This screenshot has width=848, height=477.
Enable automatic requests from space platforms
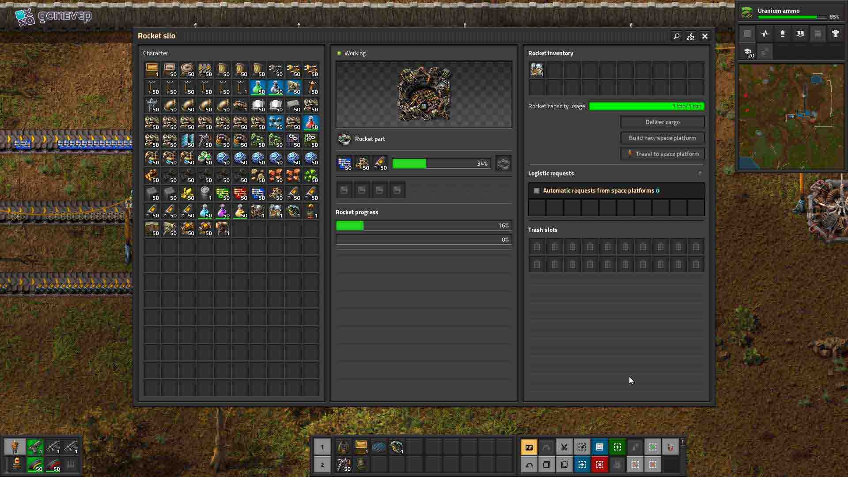[x=537, y=191]
